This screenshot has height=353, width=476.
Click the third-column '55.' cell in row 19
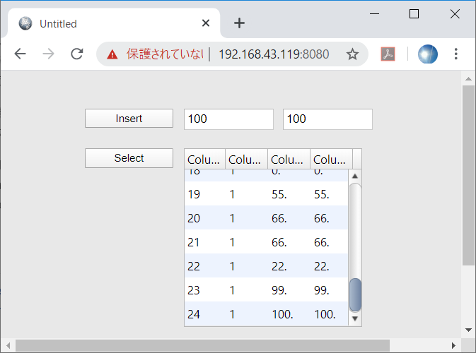pos(279,194)
